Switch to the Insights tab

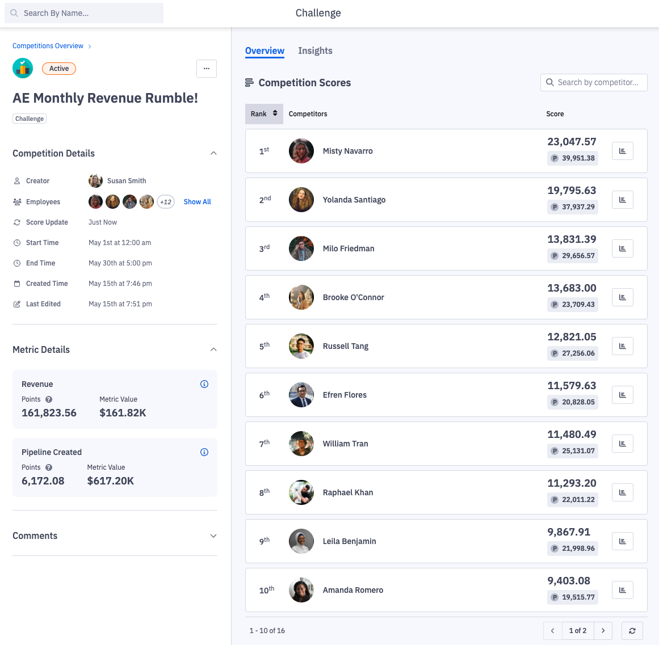pos(315,51)
